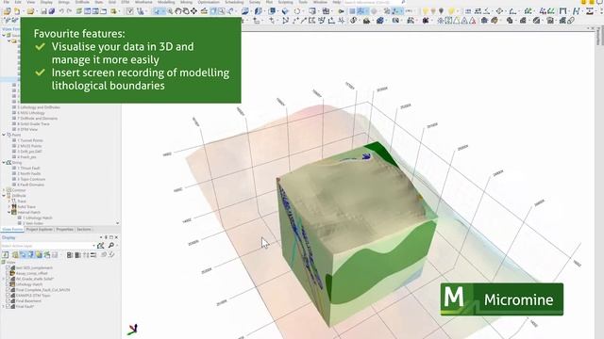
Task: Click the chain link icon on second toolbar row
Action: coord(571,21)
